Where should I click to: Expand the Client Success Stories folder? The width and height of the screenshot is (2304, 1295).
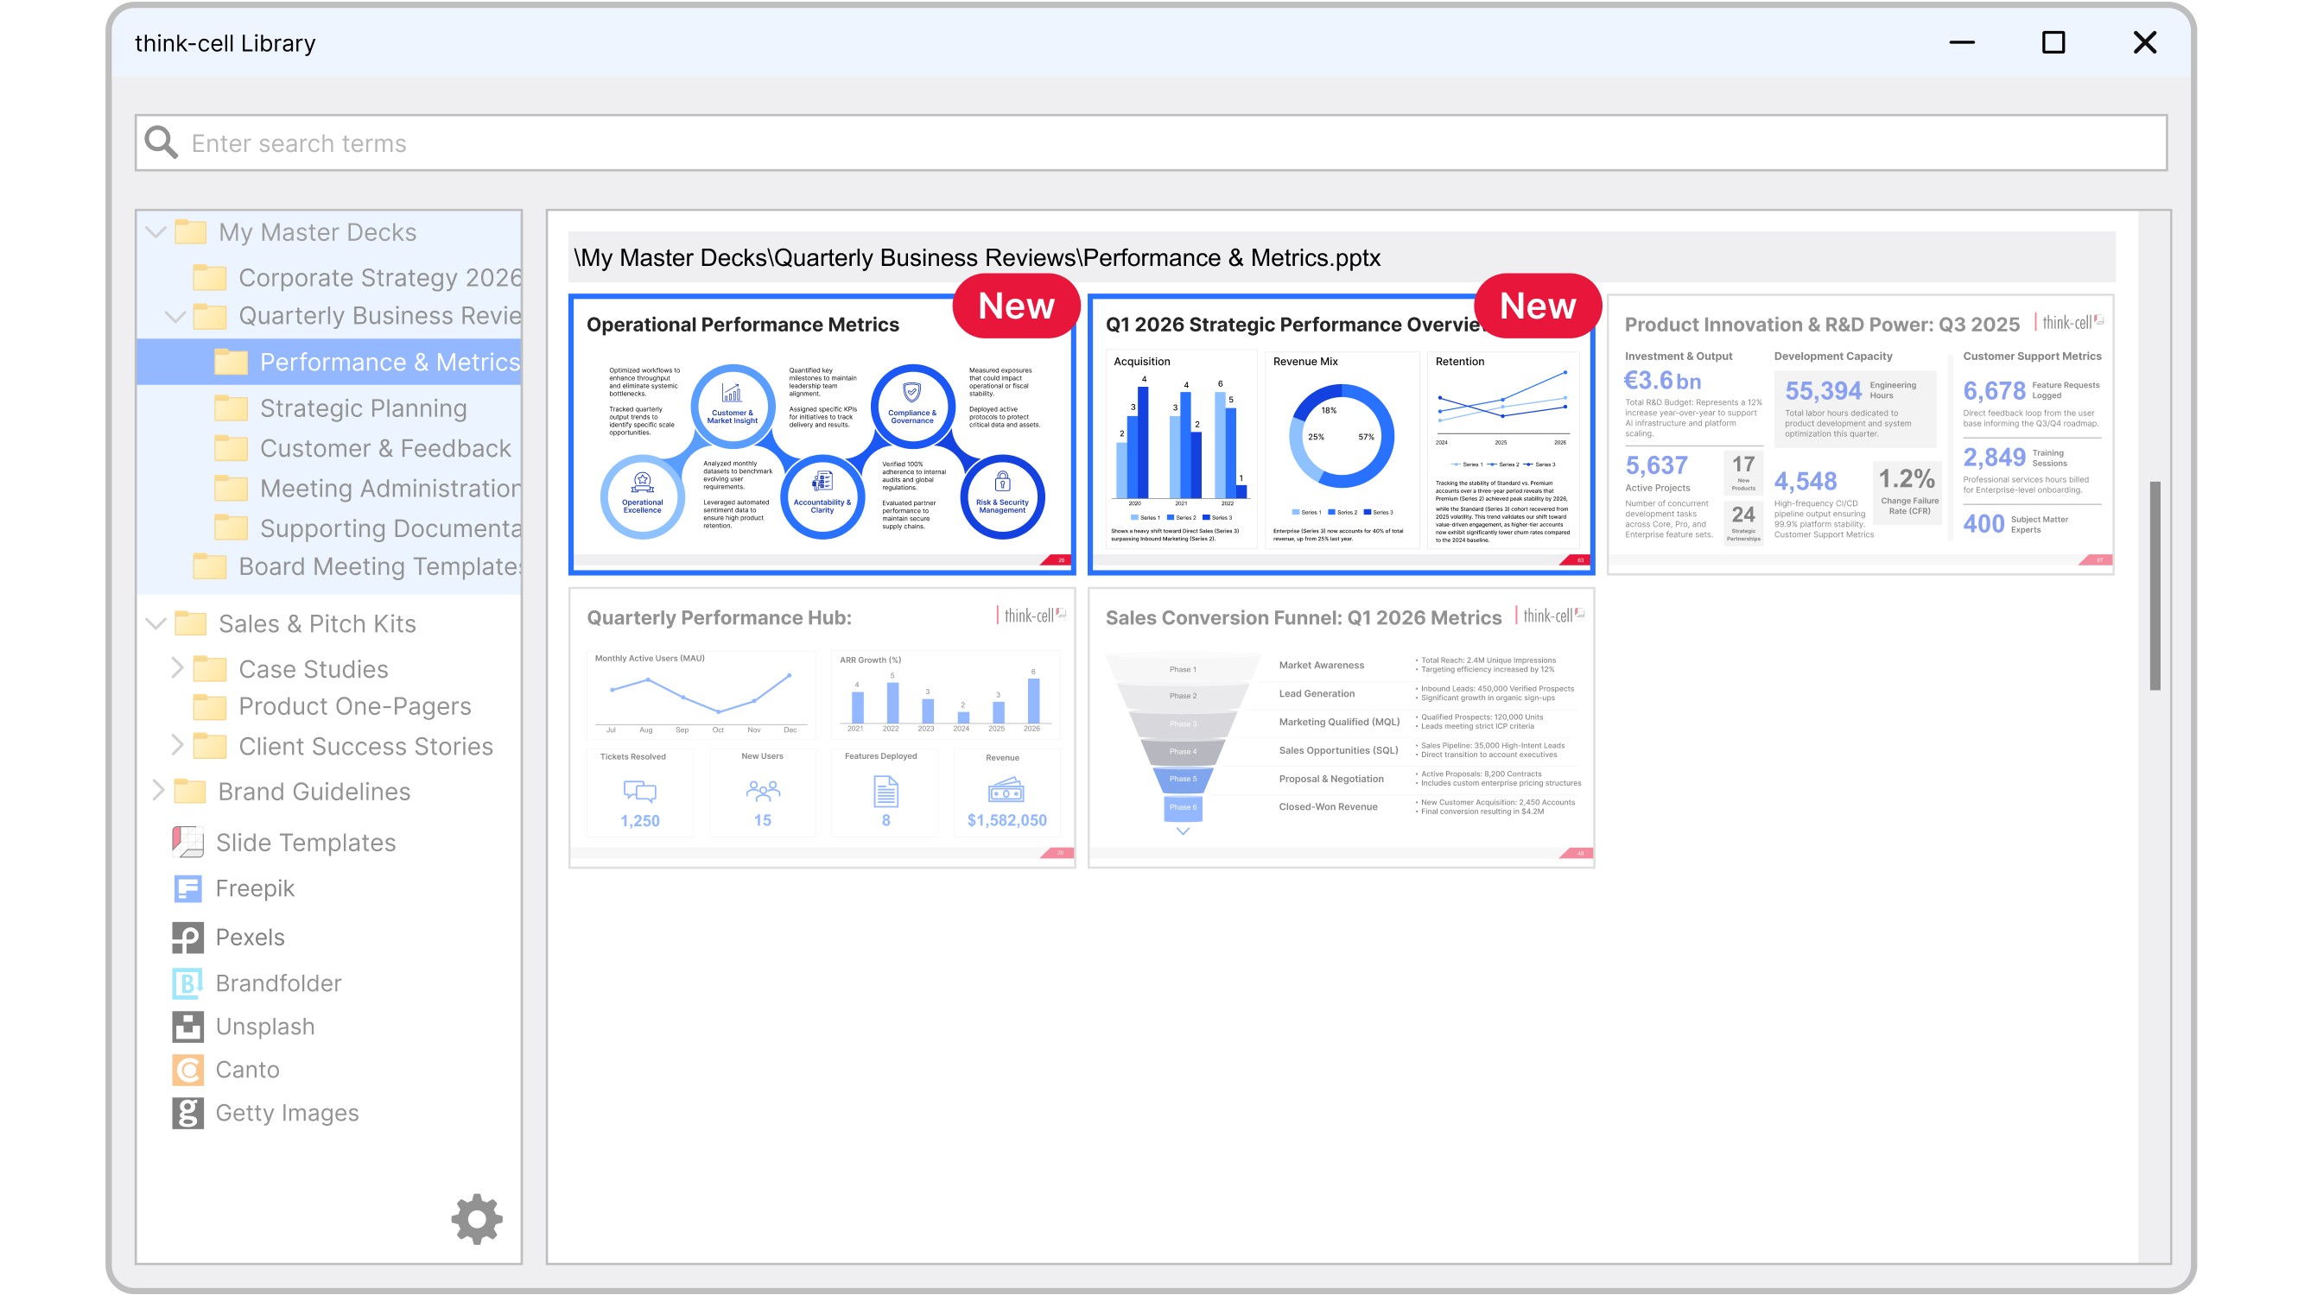(176, 744)
